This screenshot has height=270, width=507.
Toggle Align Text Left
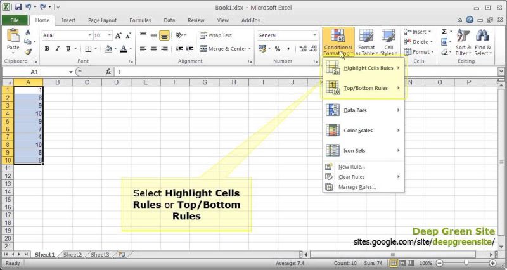point(143,49)
